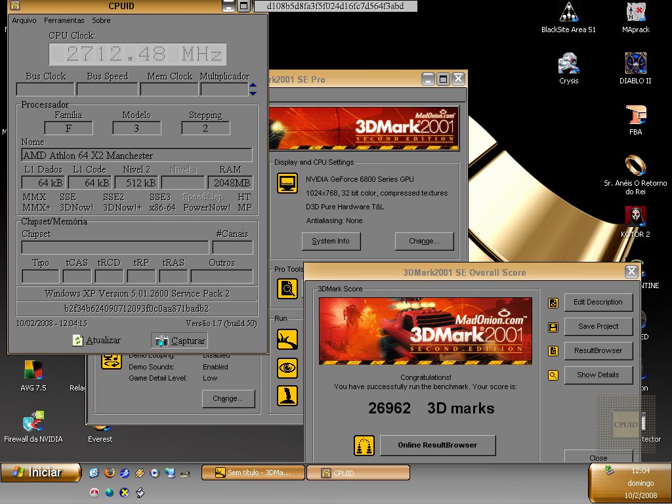Click the Run benchmark icon in 3DMark

point(287,339)
